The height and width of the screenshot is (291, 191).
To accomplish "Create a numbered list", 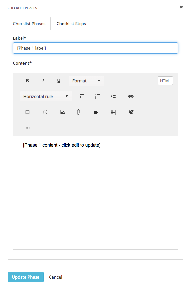I will click(97, 96).
